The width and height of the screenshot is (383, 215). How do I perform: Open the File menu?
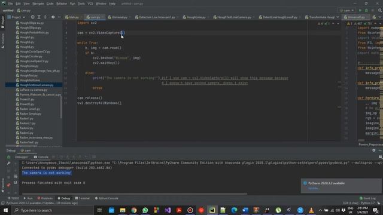(x=11, y=4)
